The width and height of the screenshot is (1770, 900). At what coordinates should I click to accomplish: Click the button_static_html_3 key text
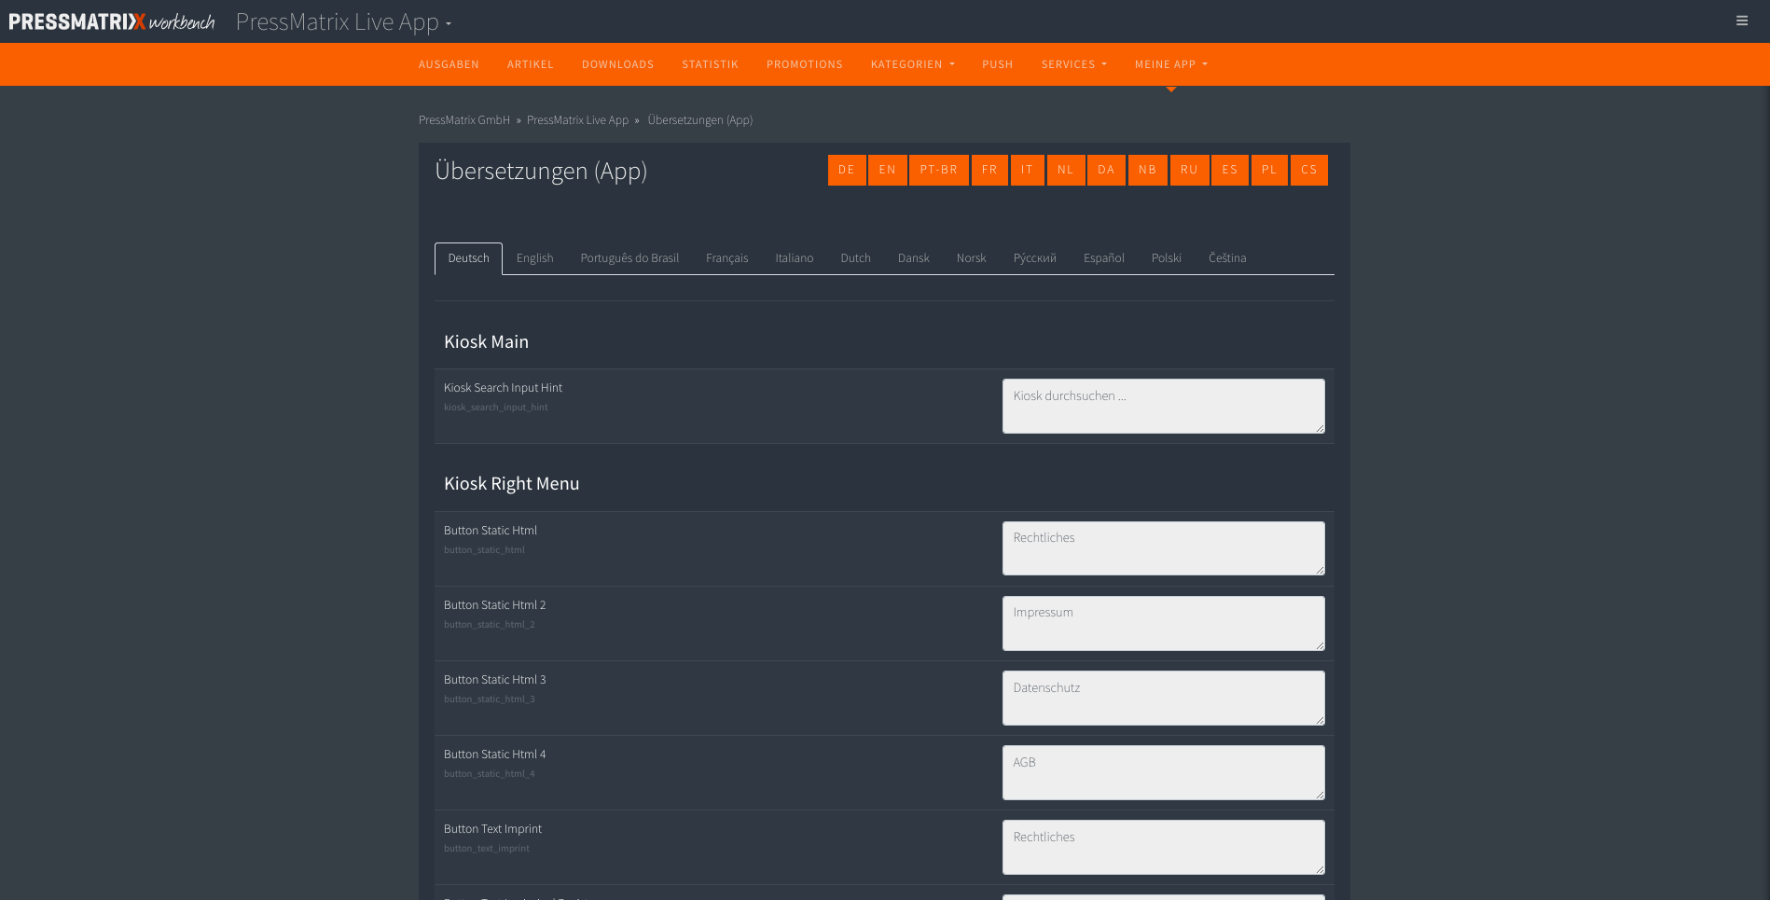pyautogui.click(x=489, y=699)
